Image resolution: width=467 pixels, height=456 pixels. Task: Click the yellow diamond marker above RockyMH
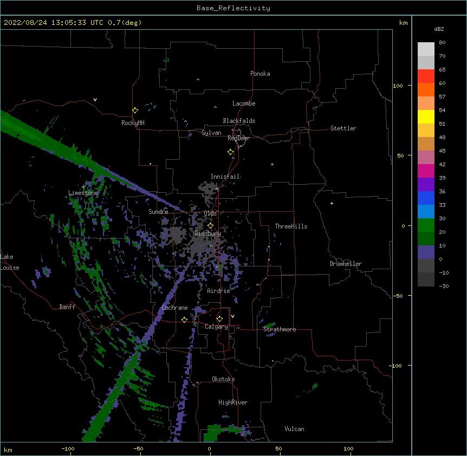[135, 110]
